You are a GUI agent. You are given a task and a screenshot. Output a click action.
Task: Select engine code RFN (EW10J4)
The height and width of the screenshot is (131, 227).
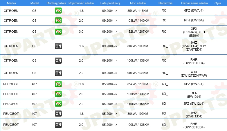tap(194, 95)
